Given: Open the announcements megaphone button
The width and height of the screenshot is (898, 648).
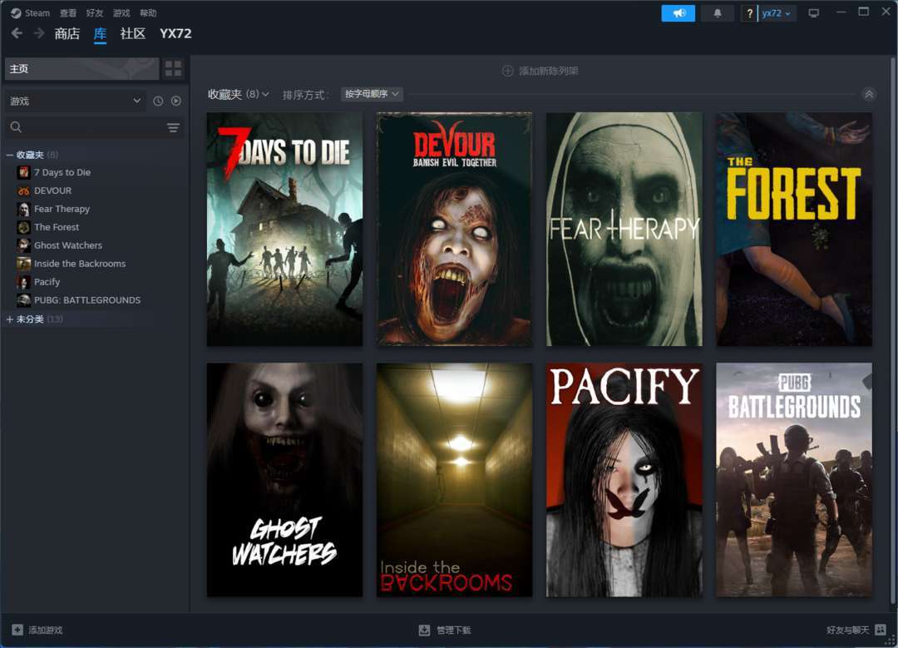Looking at the screenshot, I should pos(678,13).
